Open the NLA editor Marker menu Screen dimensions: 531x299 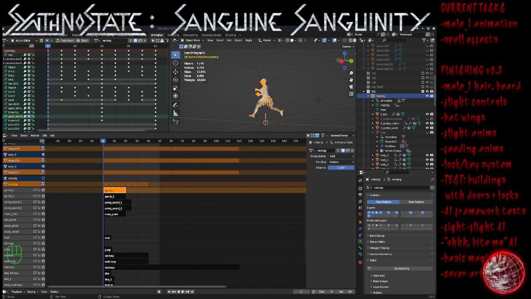click(x=35, y=135)
